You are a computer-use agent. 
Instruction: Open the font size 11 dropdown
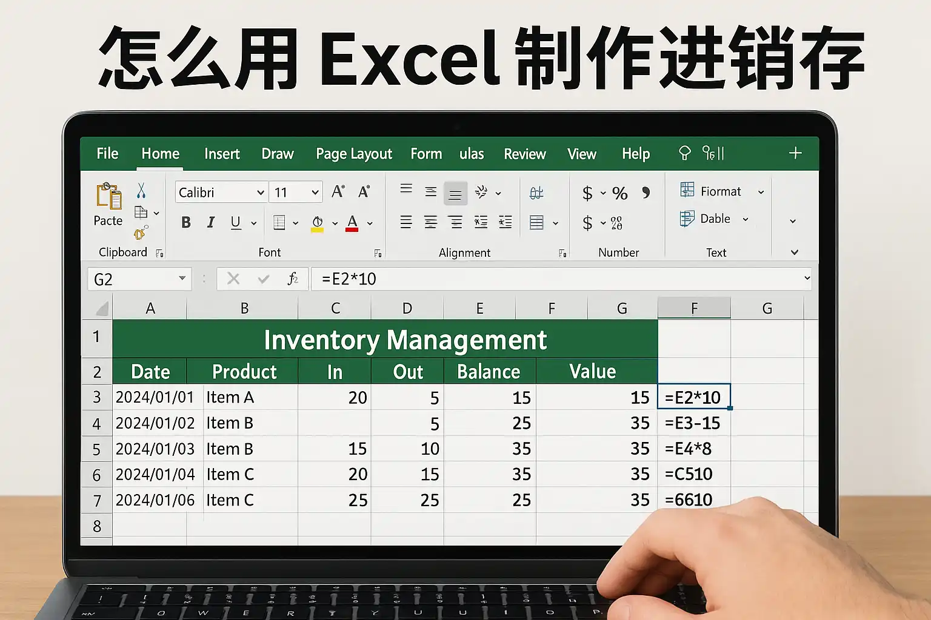[x=315, y=193]
